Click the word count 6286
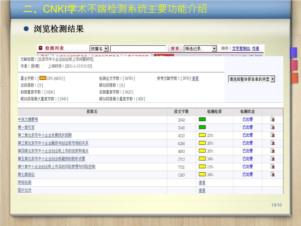 (181, 144)
